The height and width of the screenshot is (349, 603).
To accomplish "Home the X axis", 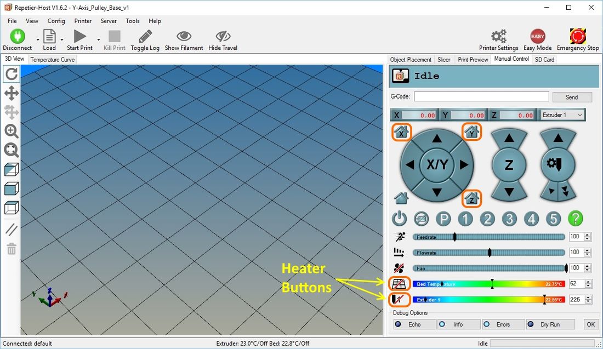I will click(x=401, y=132).
